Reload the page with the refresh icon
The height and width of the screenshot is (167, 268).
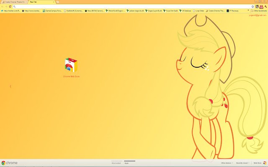coord(10,7)
